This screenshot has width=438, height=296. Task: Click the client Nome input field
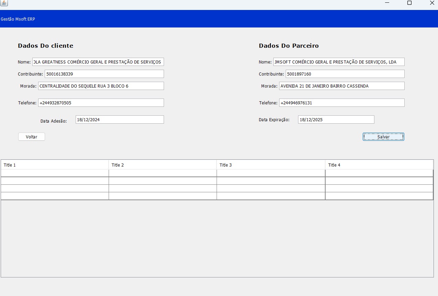tap(98, 62)
